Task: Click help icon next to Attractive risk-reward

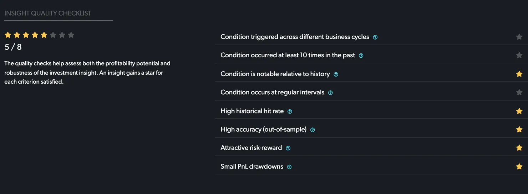Action: coord(288,148)
